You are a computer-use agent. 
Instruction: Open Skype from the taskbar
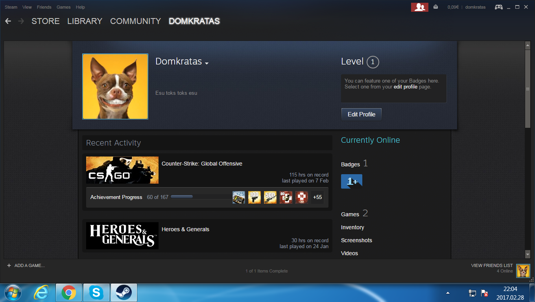pos(96,293)
